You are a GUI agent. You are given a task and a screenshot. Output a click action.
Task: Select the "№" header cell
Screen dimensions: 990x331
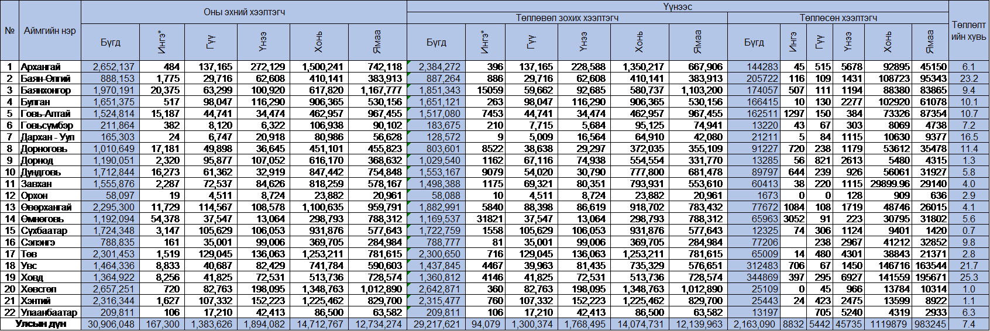click(x=9, y=30)
